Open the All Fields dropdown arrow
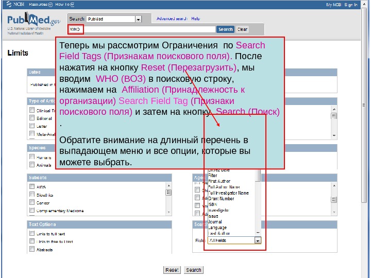Screen dimensions: 371x278 tap(258, 240)
